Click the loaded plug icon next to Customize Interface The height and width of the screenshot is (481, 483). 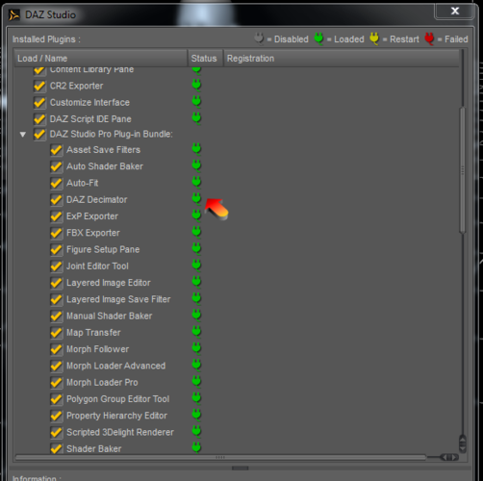pyautogui.click(x=196, y=102)
